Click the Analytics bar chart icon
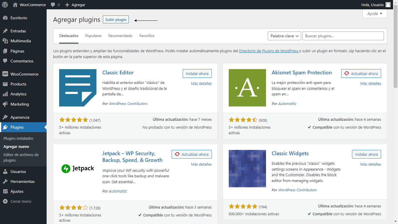The image size is (398, 224). pos(5,94)
